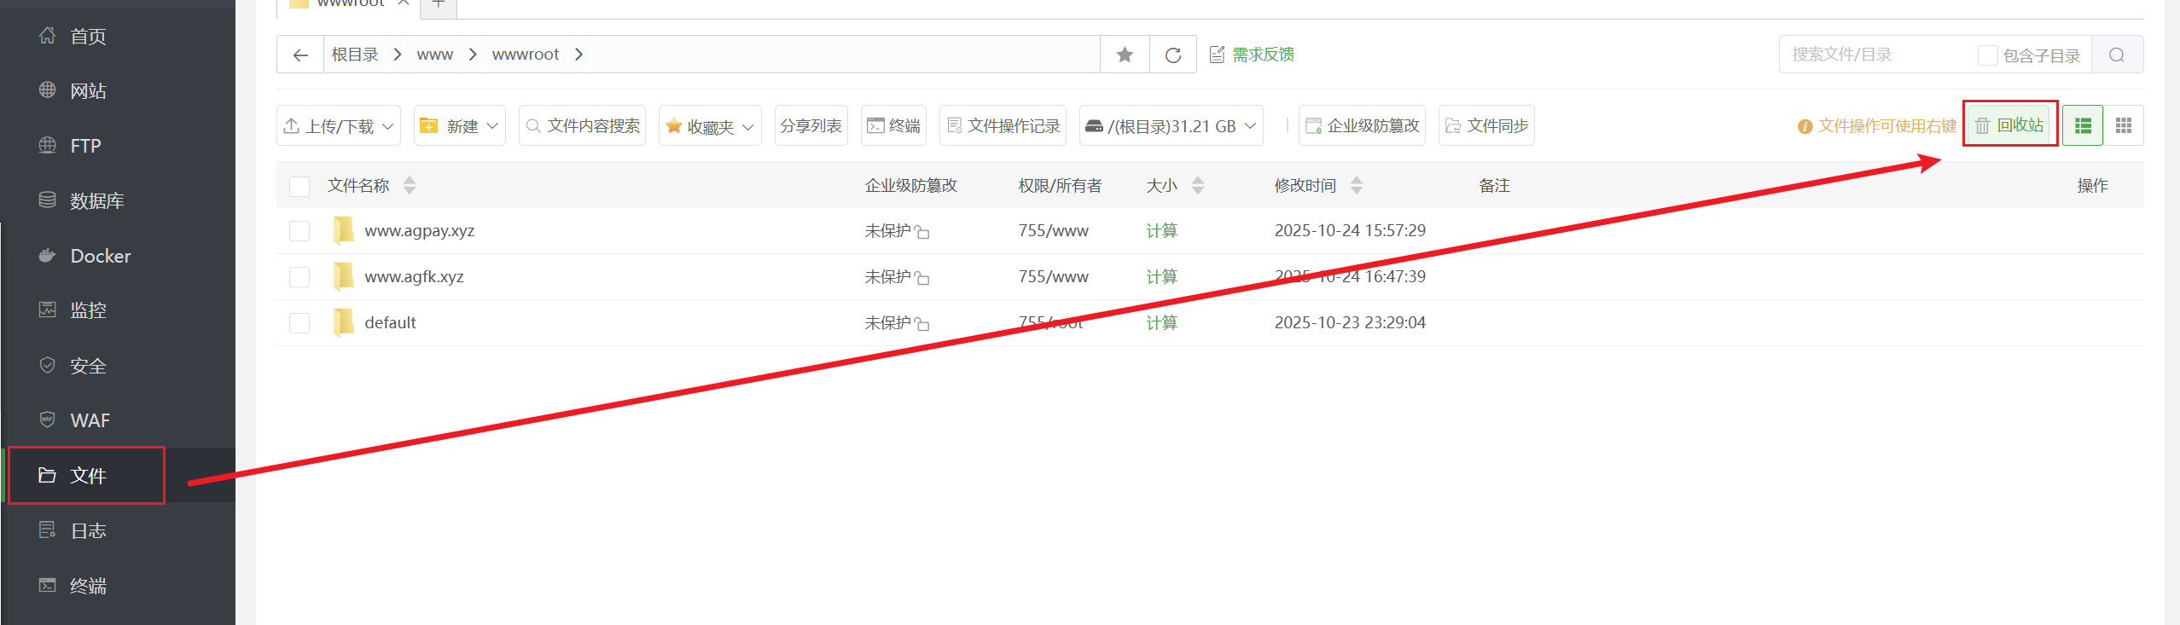Viewport: 2180px width, 625px height.
Task: Open the Recycle Bin (回收站)
Action: tap(2010, 125)
